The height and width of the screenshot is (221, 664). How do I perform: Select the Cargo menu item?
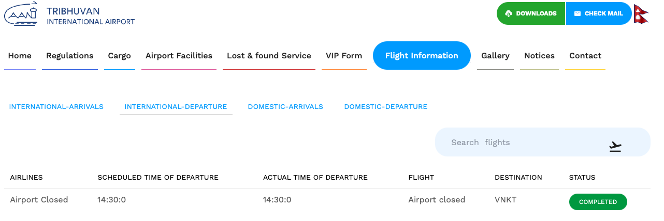[x=120, y=56]
